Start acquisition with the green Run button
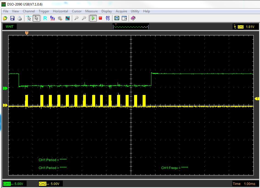This screenshot has width=260, height=188. coord(93,18)
